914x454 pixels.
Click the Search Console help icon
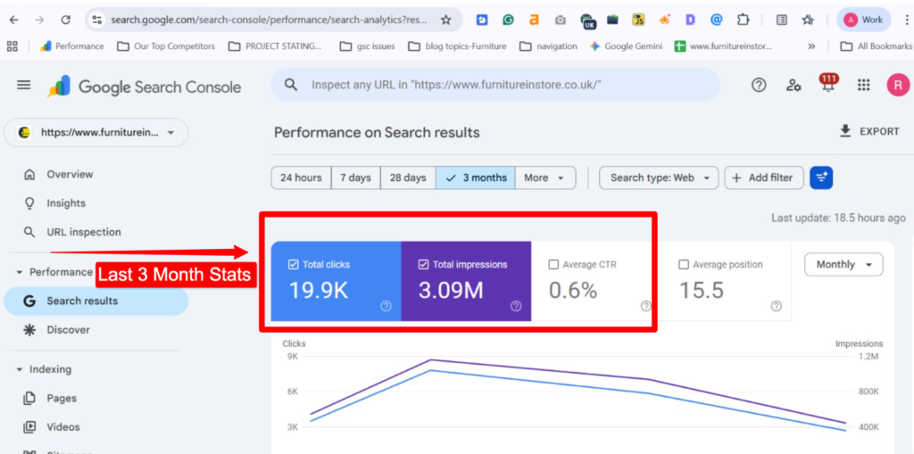tap(759, 85)
